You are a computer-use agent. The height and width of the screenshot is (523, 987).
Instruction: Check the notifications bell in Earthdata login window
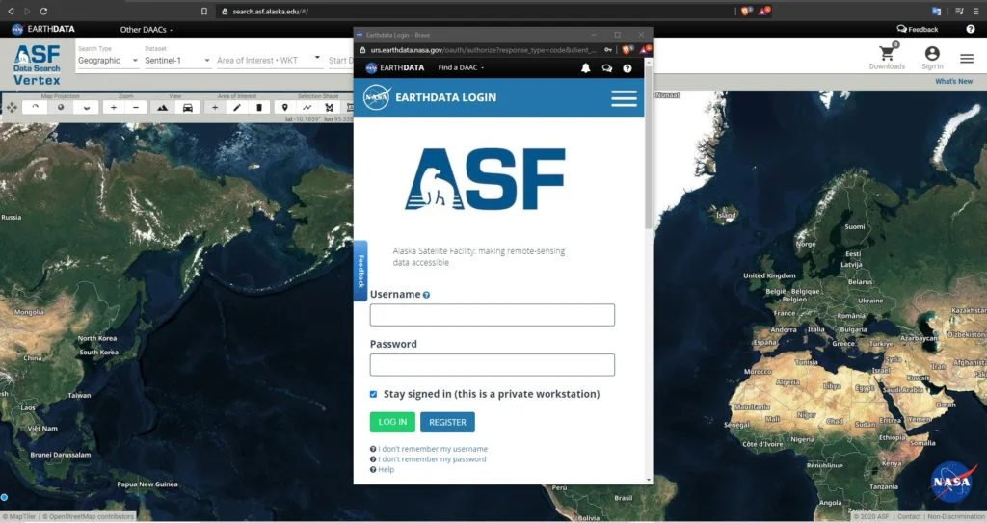click(585, 68)
